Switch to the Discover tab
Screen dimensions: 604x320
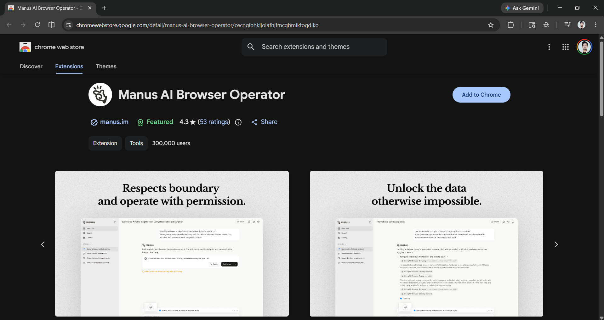tap(31, 66)
